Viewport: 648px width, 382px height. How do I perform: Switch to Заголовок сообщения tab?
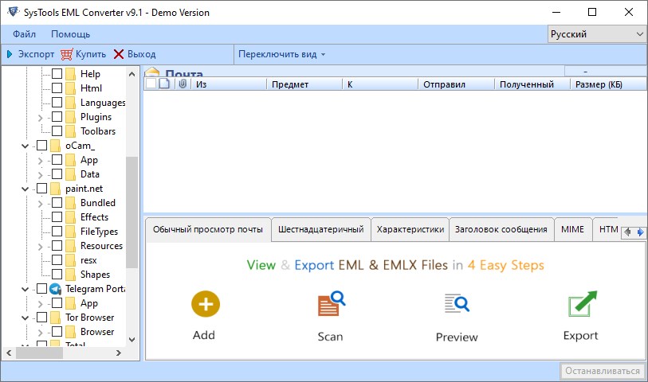(x=501, y=229)
